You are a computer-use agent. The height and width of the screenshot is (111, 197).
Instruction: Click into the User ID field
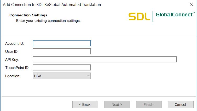click(x=62, y=51)
